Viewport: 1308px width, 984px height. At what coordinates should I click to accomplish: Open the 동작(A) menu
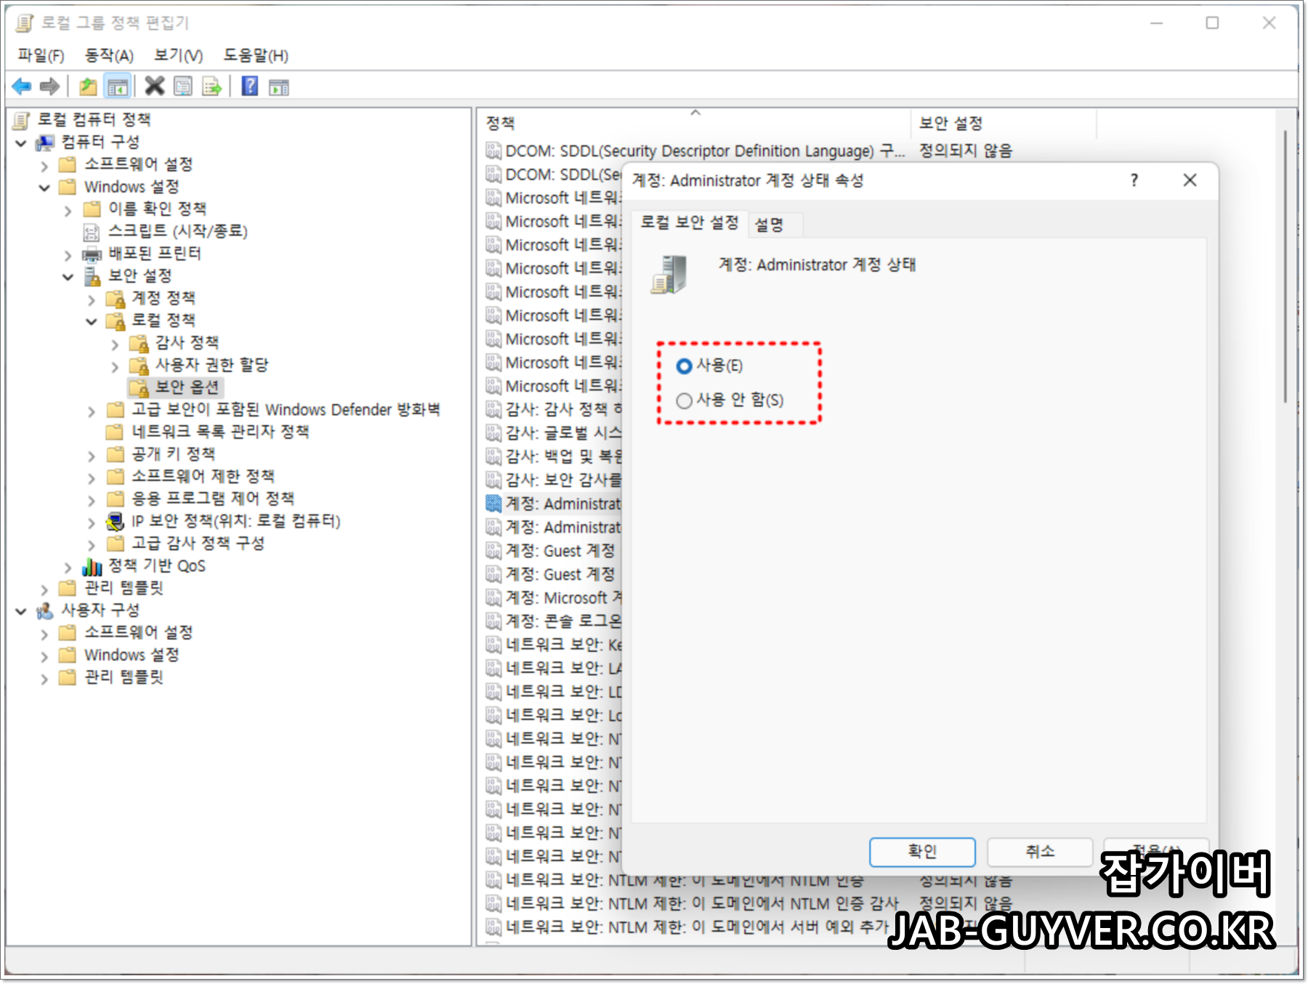pos(109,55)
